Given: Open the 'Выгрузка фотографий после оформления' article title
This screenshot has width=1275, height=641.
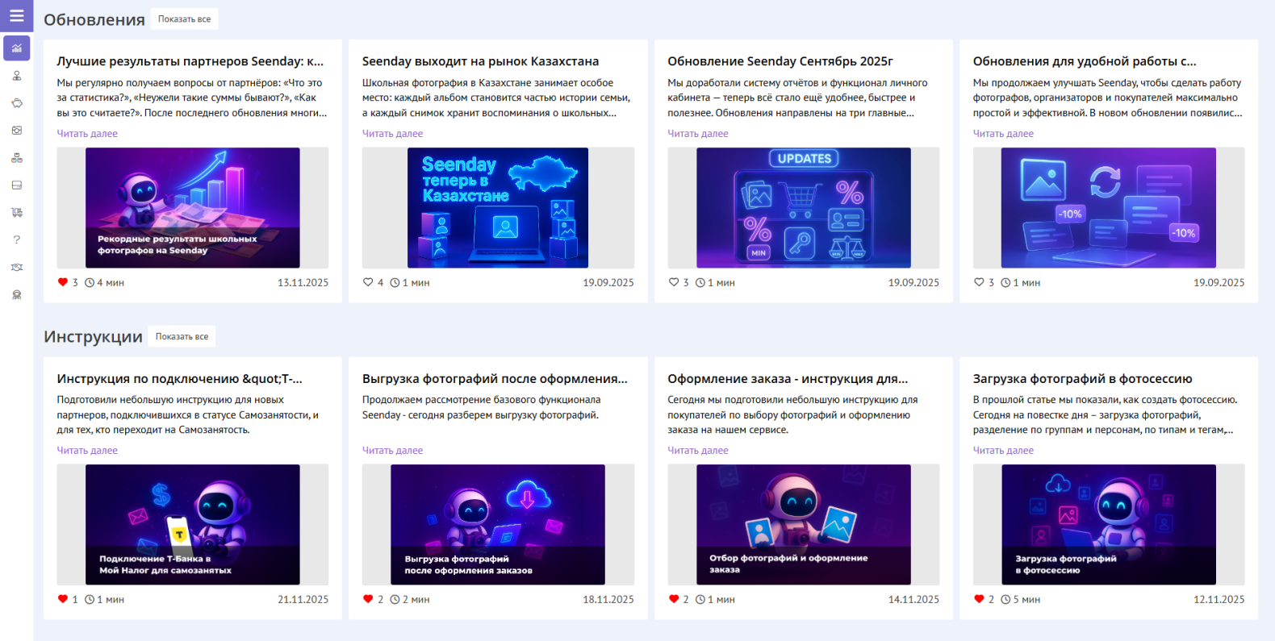Looking at the screenshot, I should [x=495, y=379].
